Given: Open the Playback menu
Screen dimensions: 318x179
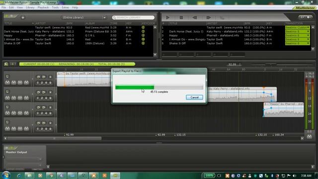Looking at the screenshot, I should [43, 7].
